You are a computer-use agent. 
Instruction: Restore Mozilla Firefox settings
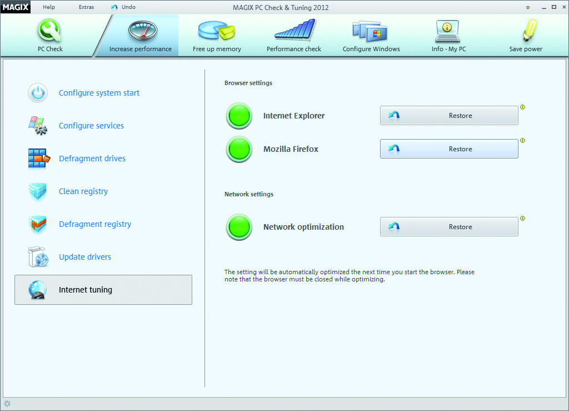click(449, 149)
